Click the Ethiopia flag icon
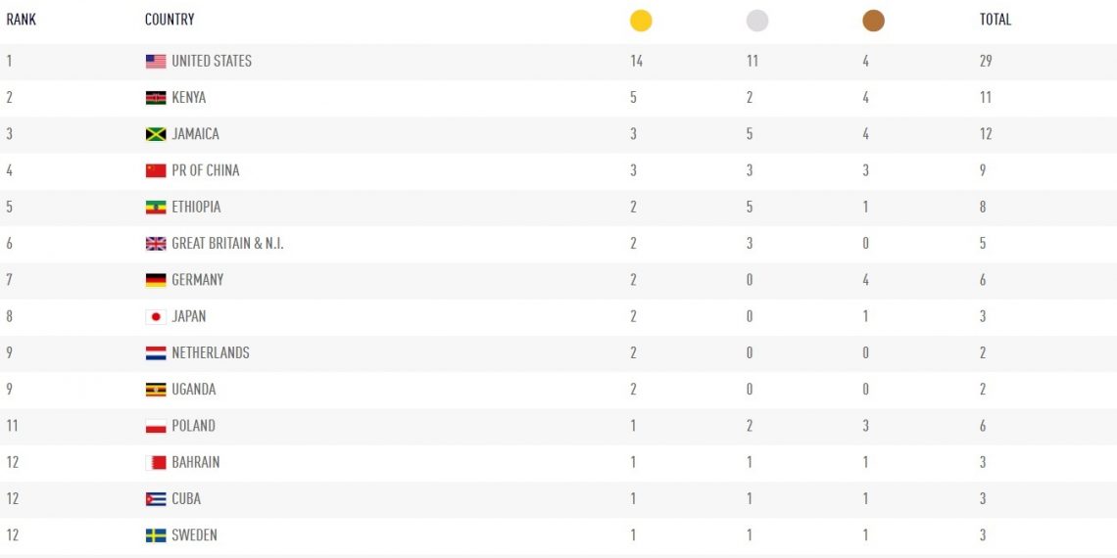 (156, 208)
